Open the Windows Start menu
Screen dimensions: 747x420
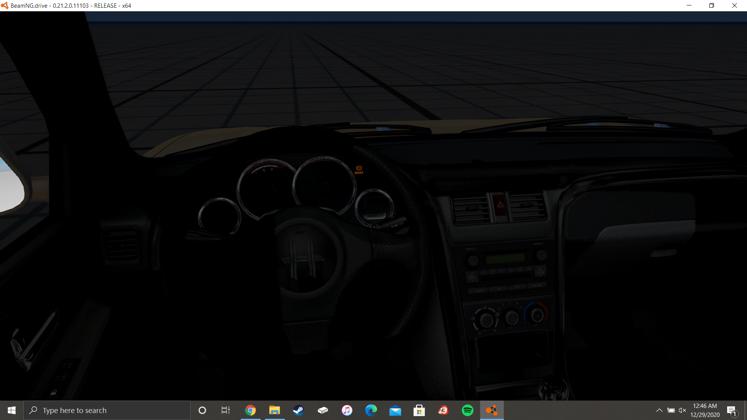(12, 410)
